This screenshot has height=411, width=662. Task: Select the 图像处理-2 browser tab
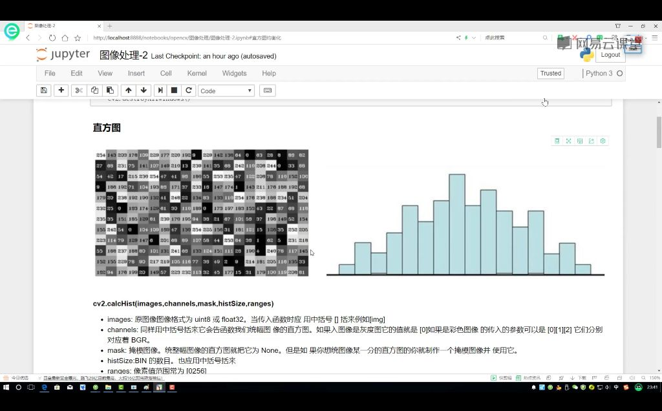coord(63,26)
